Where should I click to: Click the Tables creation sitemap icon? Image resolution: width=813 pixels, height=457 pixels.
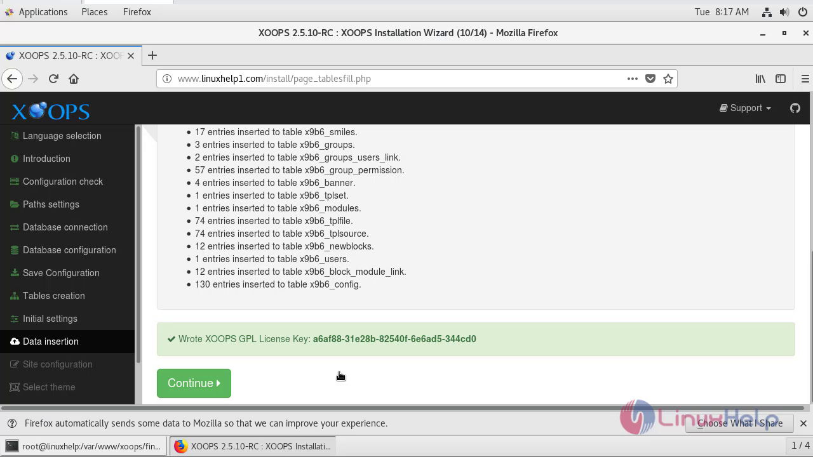(15, 296)
